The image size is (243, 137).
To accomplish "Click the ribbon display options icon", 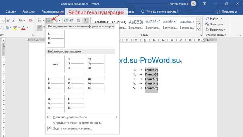I will [204, 4].
